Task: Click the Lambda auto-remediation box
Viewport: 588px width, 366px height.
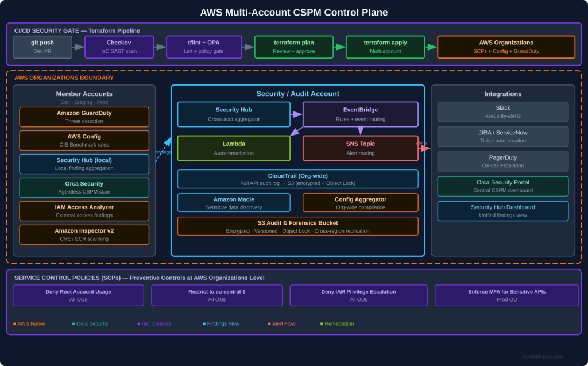Action: (x=234, y=148)
